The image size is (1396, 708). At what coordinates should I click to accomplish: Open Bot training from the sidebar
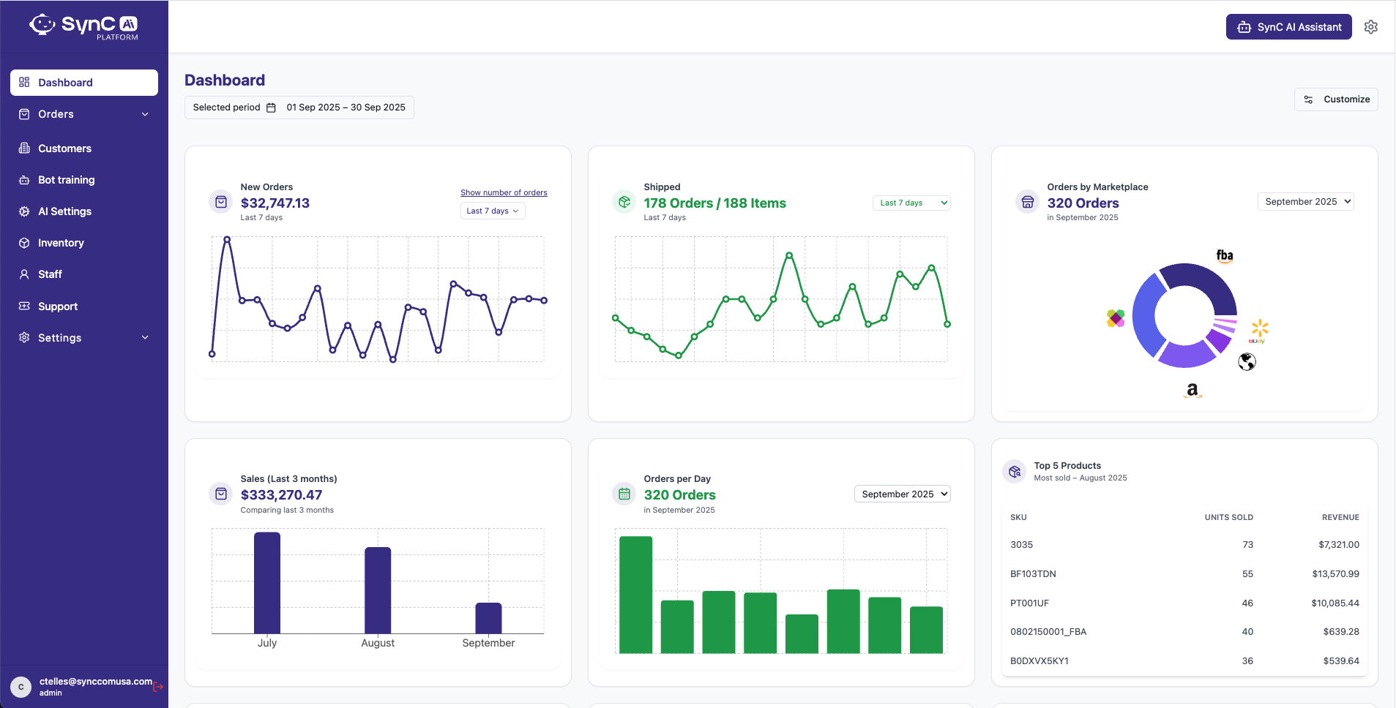(x=66, y=180)
